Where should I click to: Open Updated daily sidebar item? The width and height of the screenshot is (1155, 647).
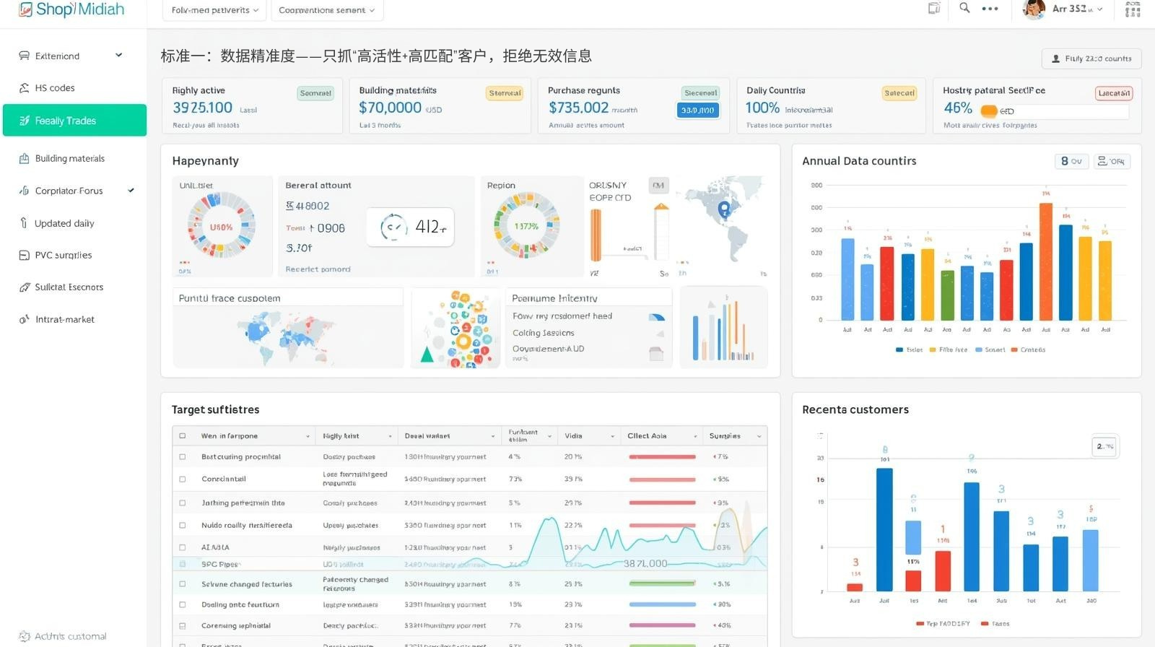point(64,223)
